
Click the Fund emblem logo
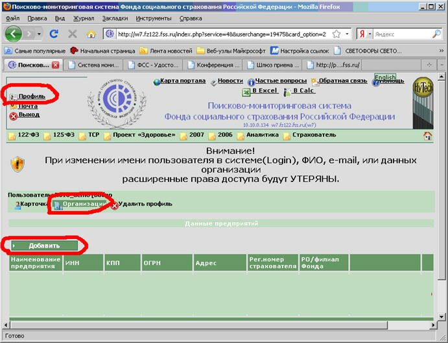[x=117, y=103]
